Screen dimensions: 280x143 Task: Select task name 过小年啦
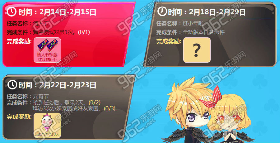(193, 23)
